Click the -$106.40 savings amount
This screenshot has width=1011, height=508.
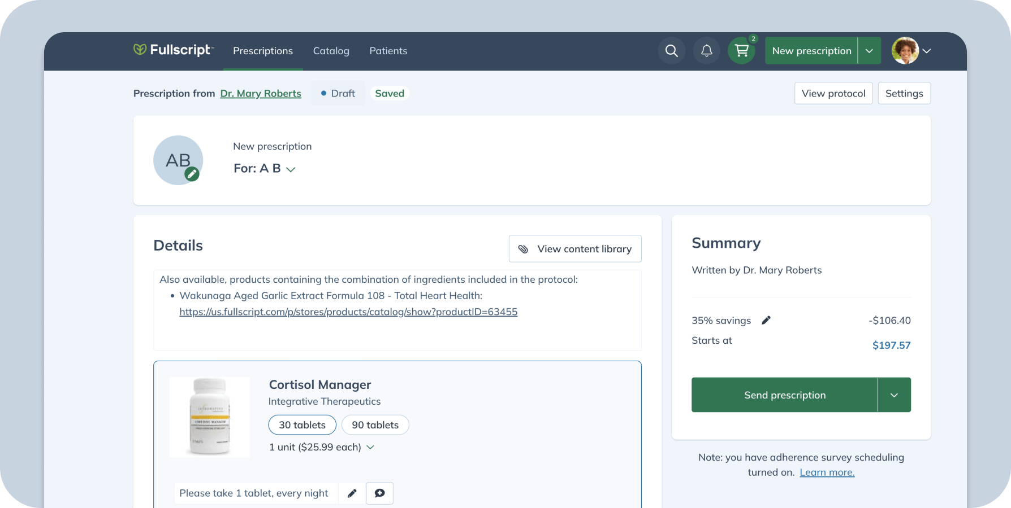[889, 321]
